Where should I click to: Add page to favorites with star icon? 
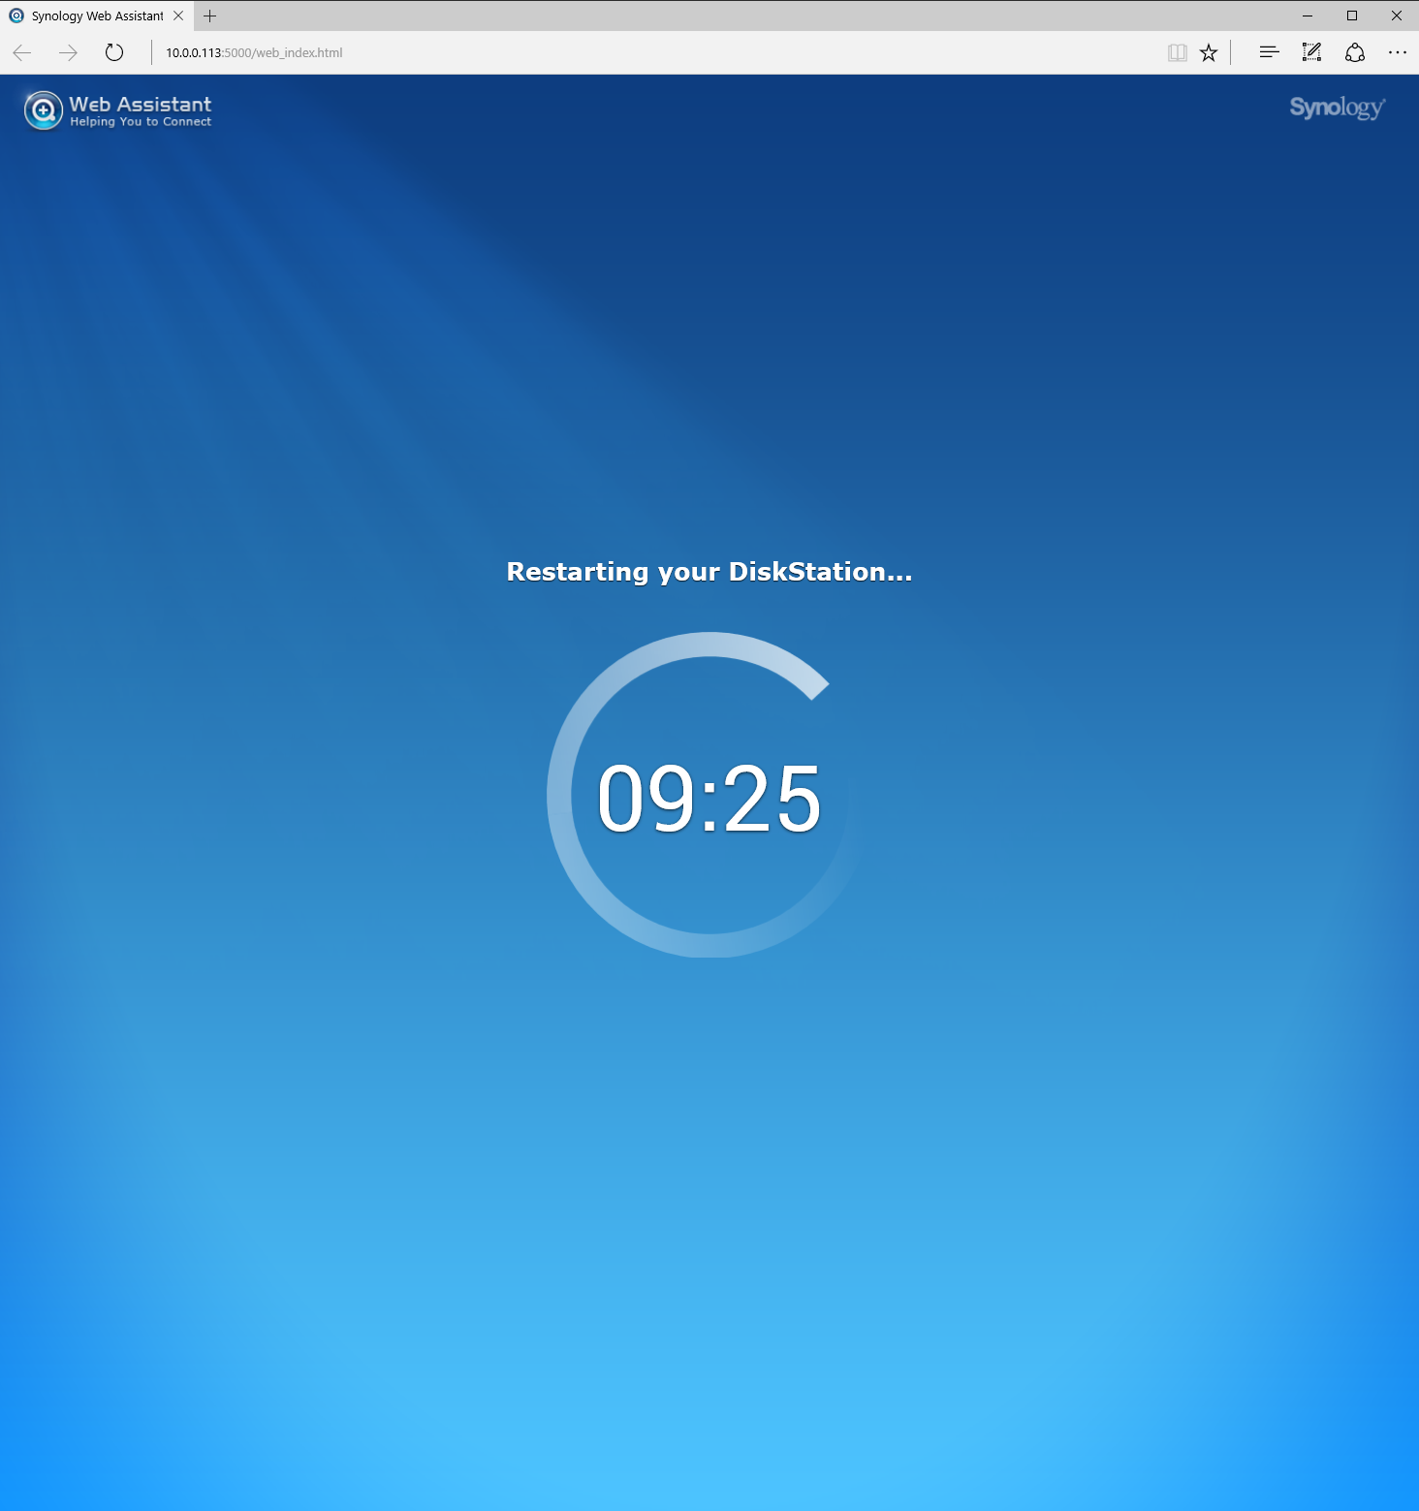(x=1209, y=52)
